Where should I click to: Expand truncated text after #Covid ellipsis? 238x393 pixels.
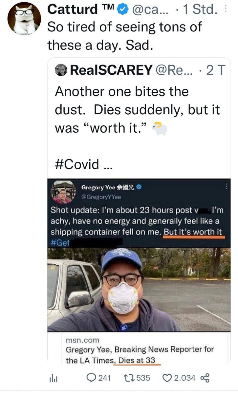pos(107,165)
